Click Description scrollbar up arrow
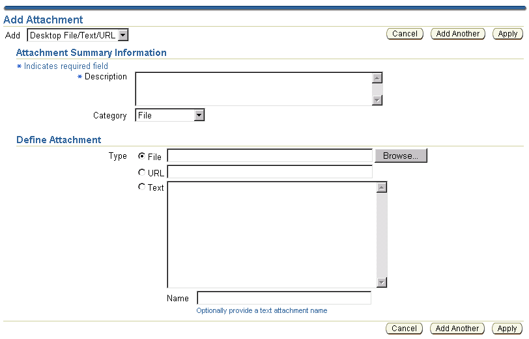Viewport: 529px width, 339px height. [377, 78]
